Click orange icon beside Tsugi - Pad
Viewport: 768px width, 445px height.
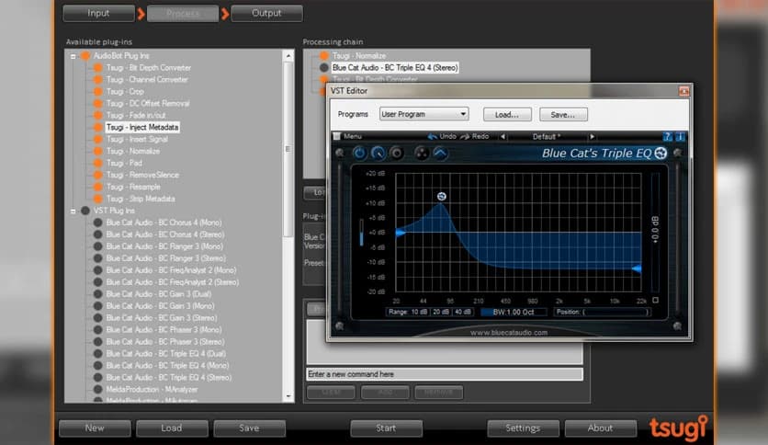coord(97,164)
